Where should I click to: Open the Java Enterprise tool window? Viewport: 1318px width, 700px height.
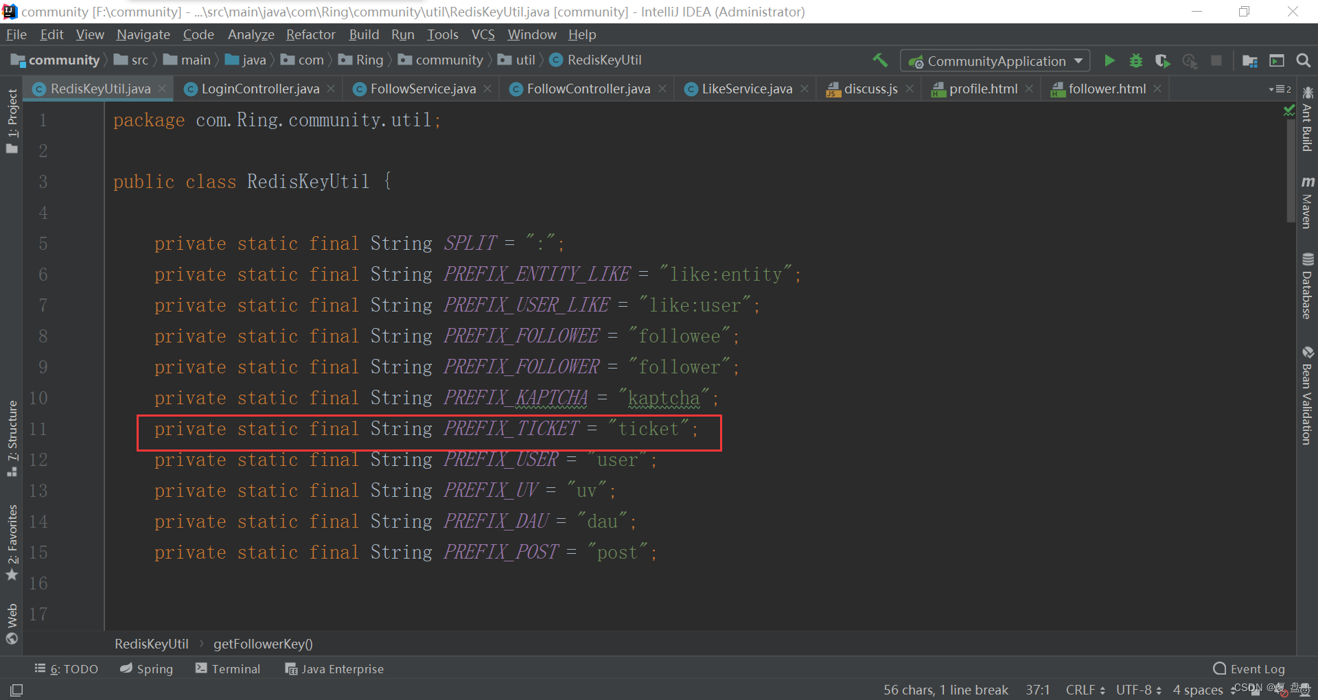(x=334, y=668)
